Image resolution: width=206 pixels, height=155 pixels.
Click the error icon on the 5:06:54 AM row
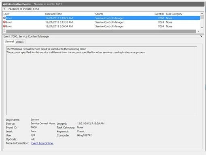click(4, 26)
